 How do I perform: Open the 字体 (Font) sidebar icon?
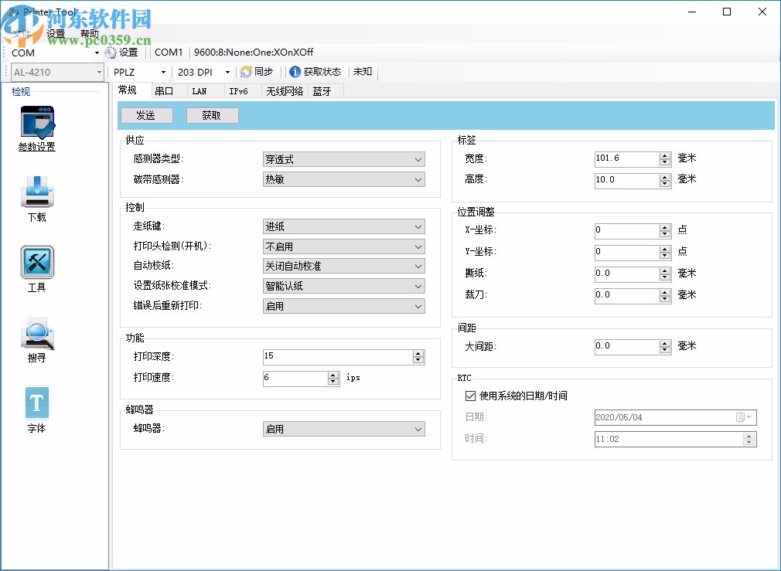(36, 402)
